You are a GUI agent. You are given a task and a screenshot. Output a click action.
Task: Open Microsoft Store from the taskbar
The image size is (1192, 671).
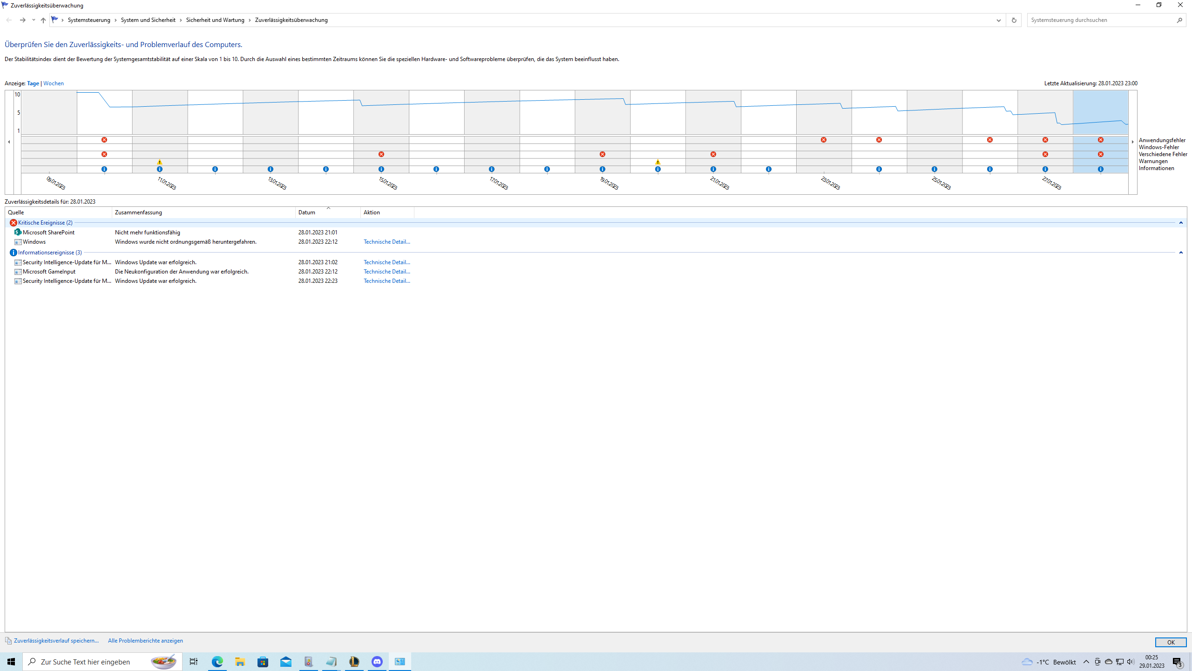[x=263, y=662]
